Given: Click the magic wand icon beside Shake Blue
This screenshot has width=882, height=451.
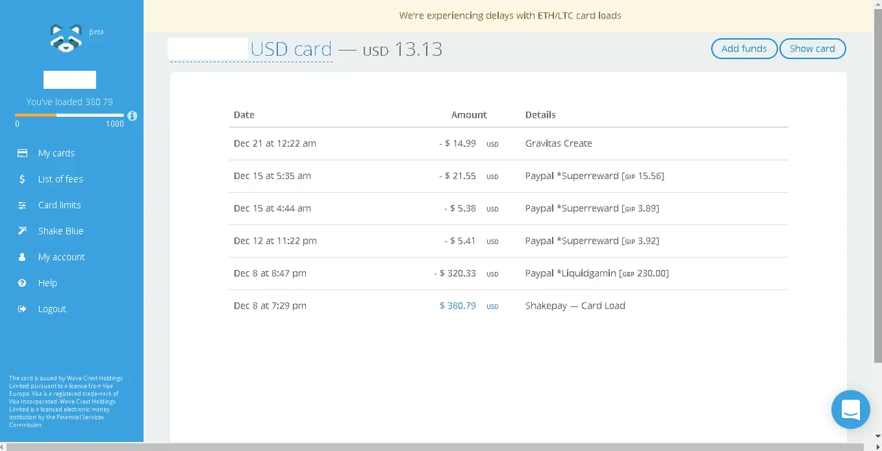Looking at the screenshot, I should [22, 231].
